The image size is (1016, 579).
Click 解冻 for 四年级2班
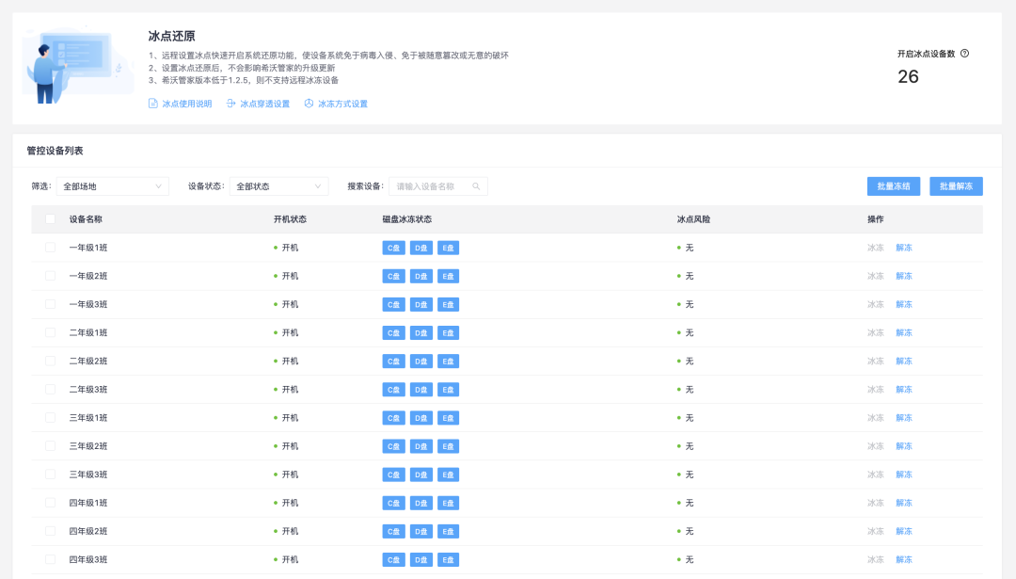click(x=904, y=531)
